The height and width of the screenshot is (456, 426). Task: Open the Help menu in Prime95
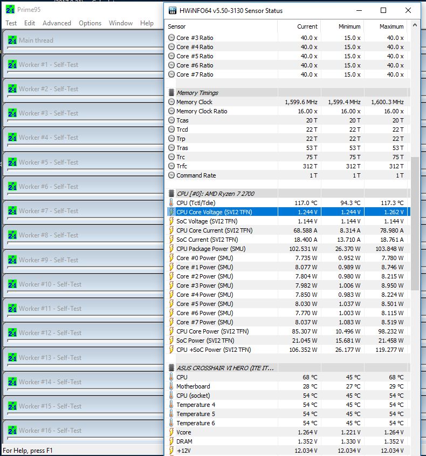coord(147,23)
